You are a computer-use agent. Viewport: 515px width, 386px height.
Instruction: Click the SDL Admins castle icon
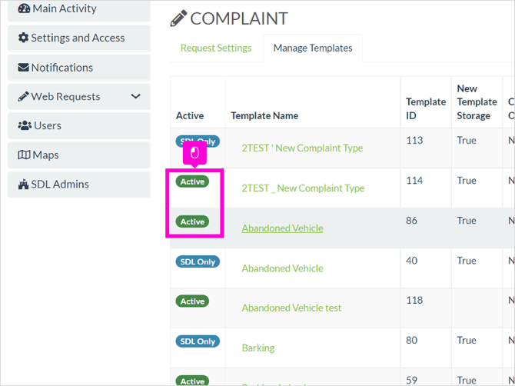(23, 184)
